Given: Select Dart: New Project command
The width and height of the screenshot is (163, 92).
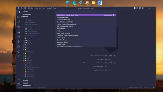Looking at the screenshot, I should pos(86,40).
